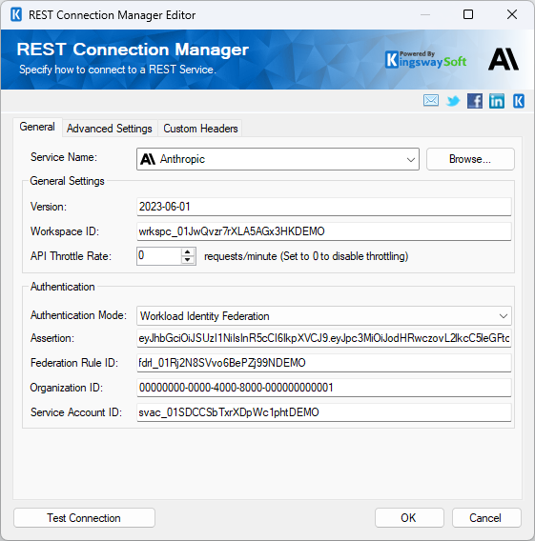Click into the Version field

(323, 207)
